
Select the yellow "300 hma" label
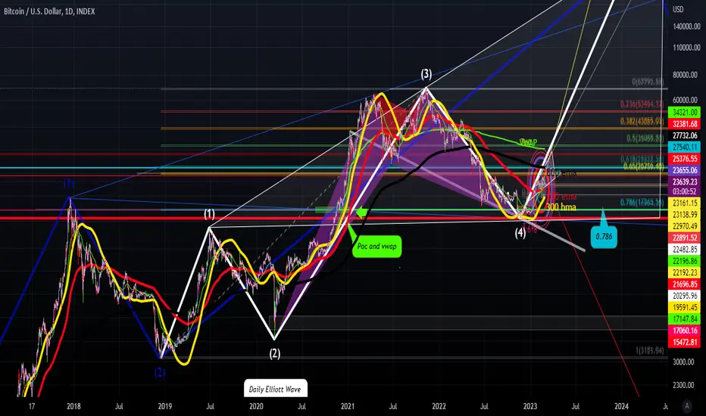click(561, 207)
